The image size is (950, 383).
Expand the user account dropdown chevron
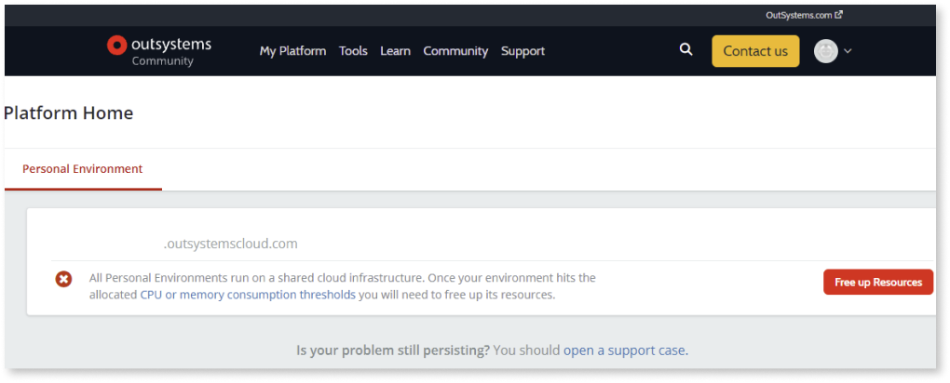click(x=848, y=51)
